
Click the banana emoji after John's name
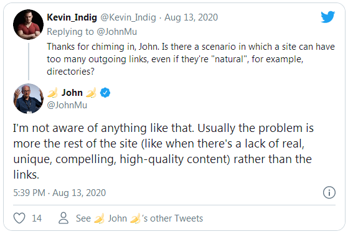click(92, 93)
